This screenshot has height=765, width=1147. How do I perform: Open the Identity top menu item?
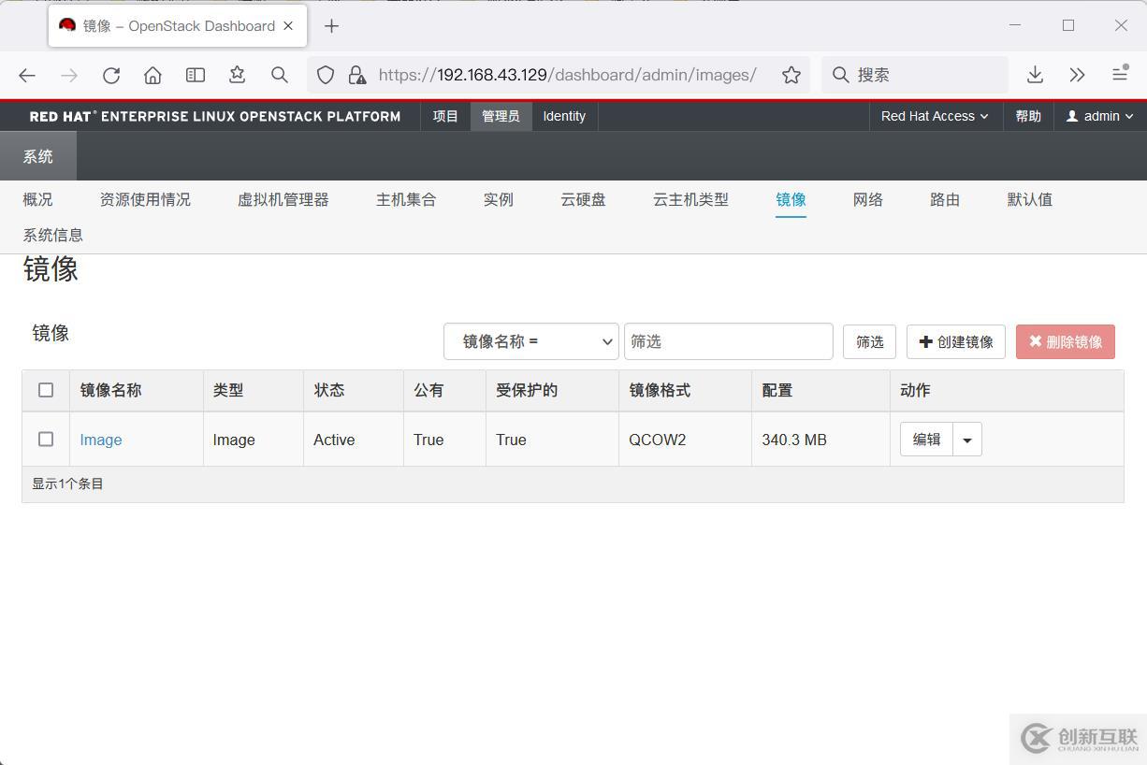pos(564,116)
